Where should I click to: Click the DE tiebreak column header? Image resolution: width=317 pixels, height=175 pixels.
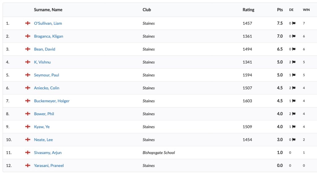point(291,10)
